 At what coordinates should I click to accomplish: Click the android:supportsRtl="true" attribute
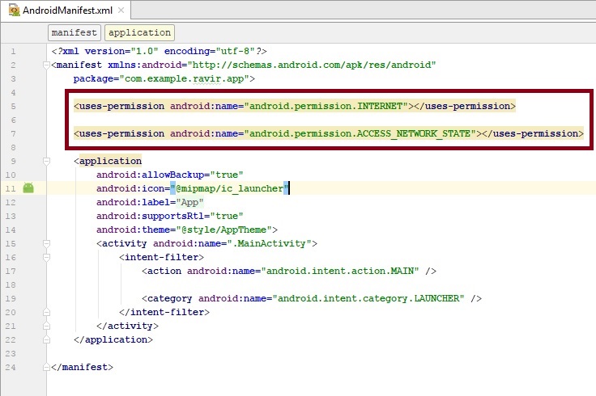pyautogui.click(x=169, y=217)
